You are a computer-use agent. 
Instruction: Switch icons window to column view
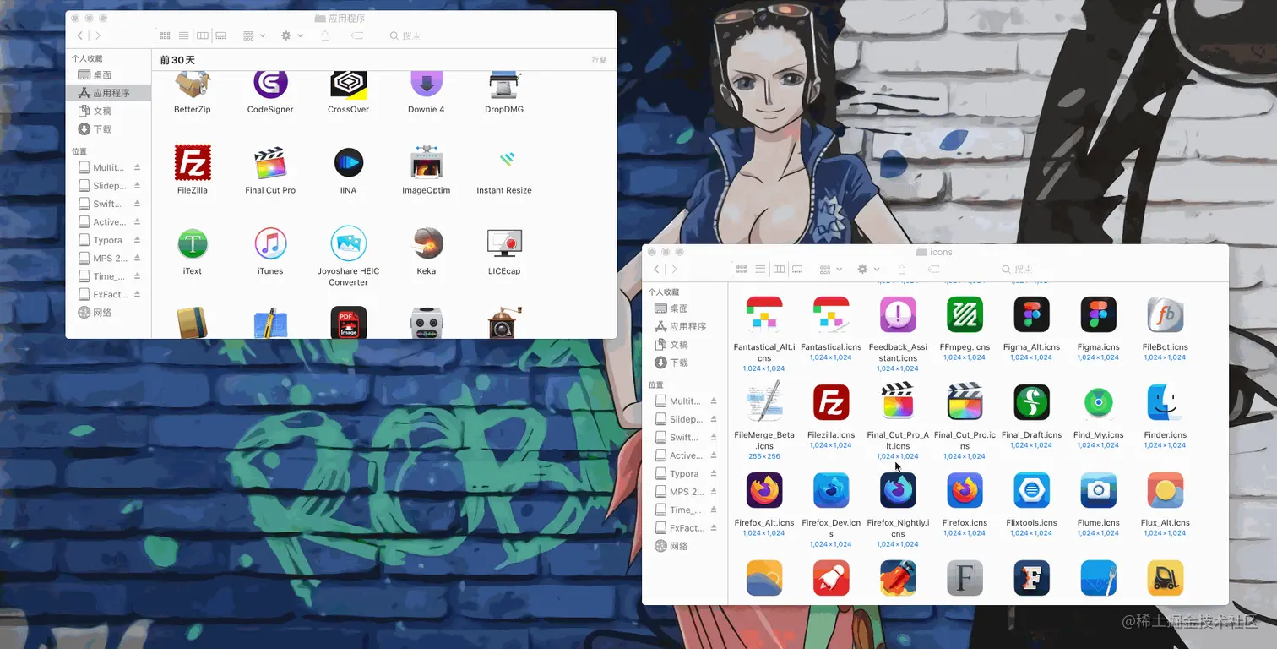pos(779,269)
